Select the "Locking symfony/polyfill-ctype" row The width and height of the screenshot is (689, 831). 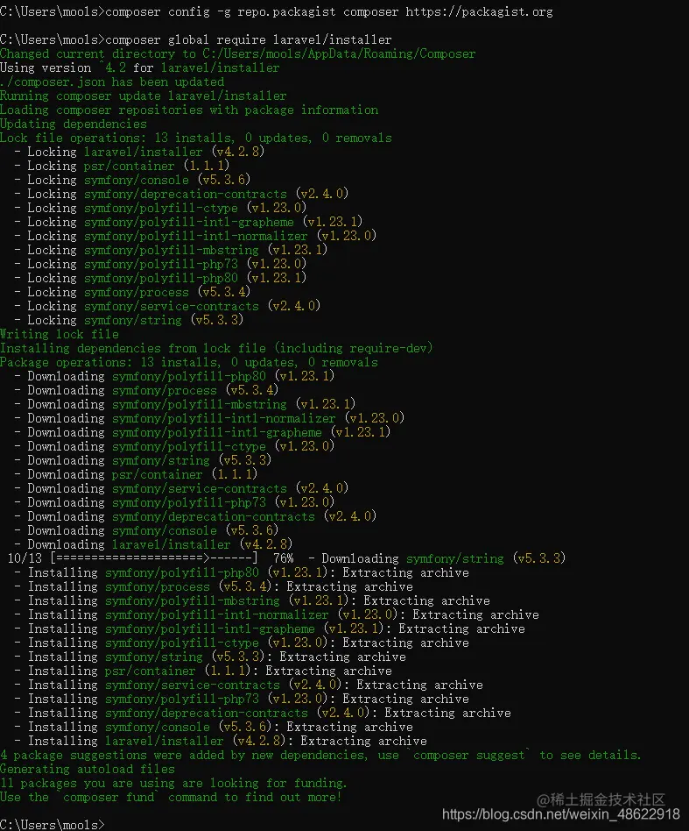160,208
